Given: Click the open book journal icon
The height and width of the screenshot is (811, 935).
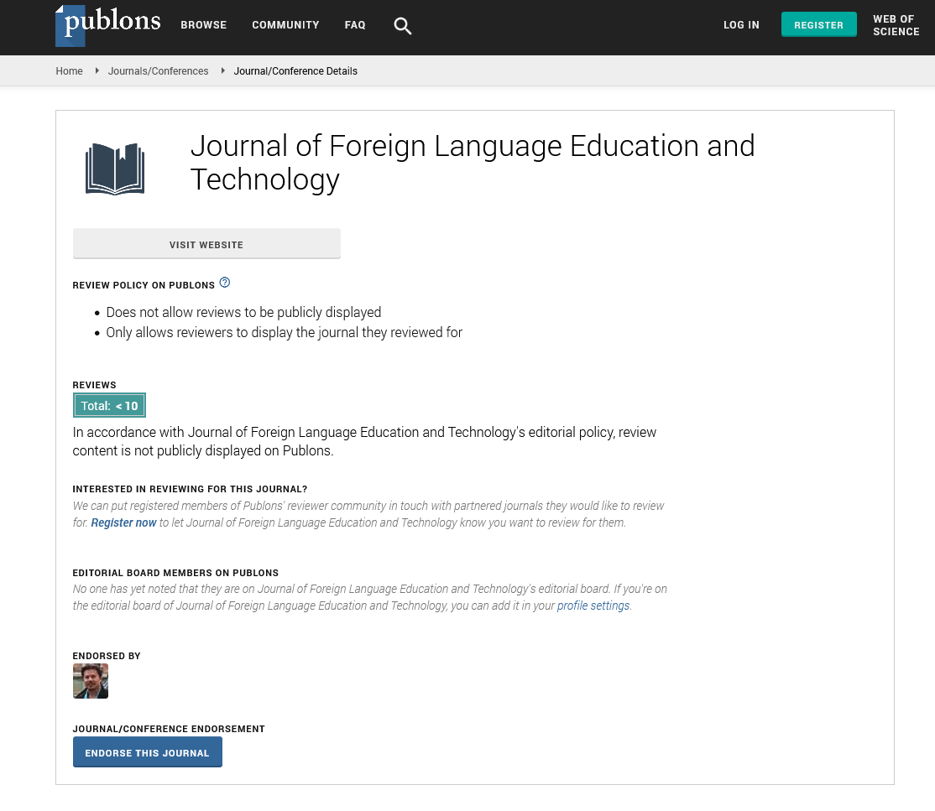Looking at the screenshot, I should (115, 169).
